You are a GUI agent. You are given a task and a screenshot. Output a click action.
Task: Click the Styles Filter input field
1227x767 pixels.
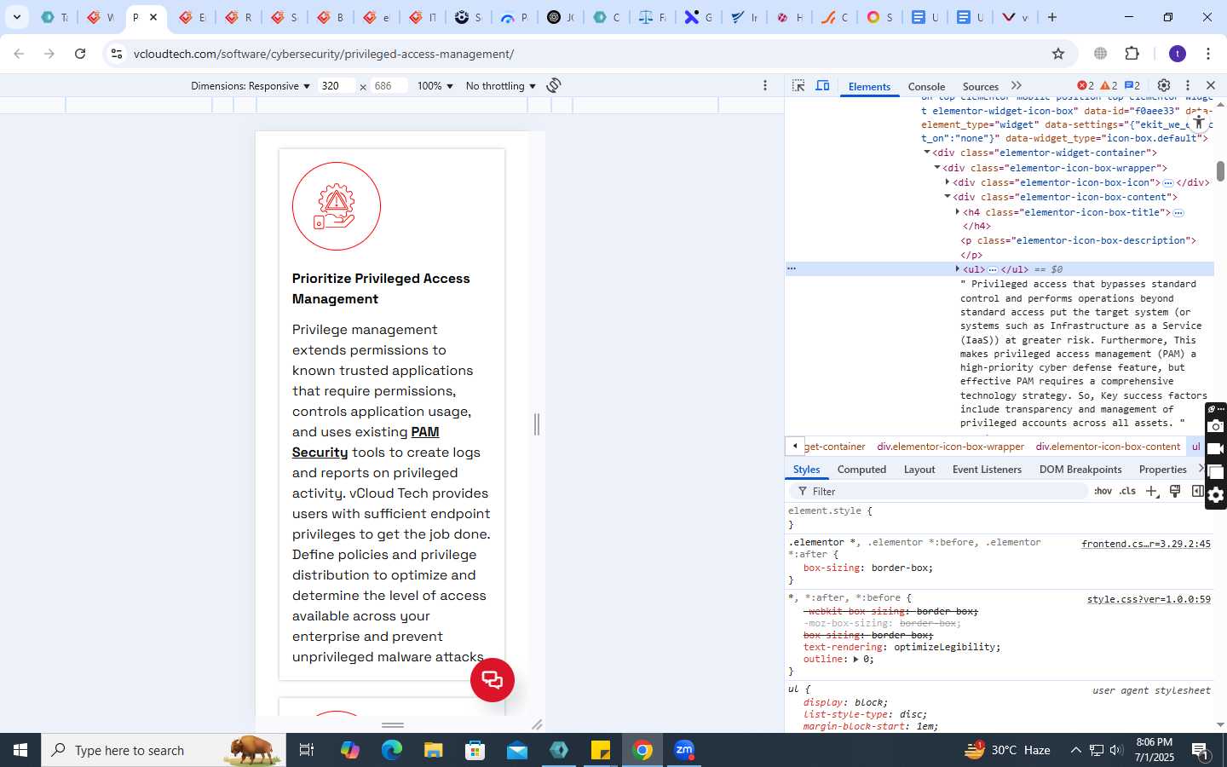(942, 492)
